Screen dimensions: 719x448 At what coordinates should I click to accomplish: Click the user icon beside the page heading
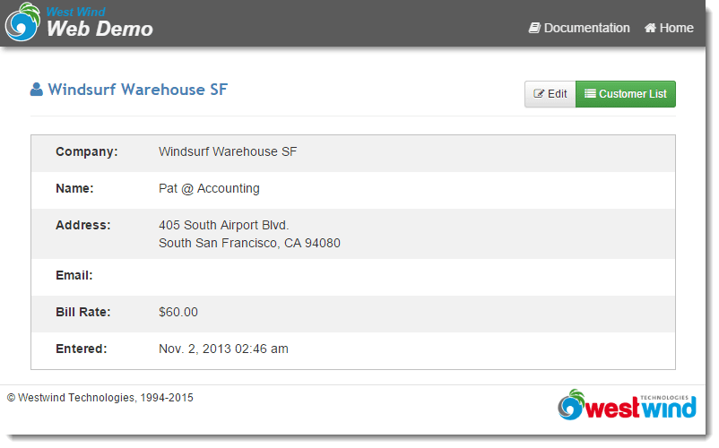[37, 90]
